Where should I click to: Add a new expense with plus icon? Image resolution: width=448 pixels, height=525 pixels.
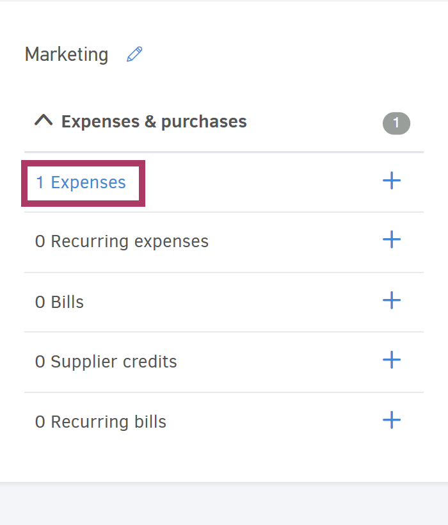392,181
